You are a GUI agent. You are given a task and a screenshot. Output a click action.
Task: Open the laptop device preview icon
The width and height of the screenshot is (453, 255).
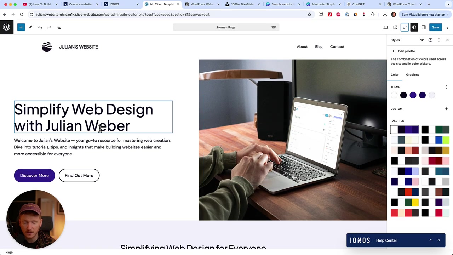click(386, 27)
